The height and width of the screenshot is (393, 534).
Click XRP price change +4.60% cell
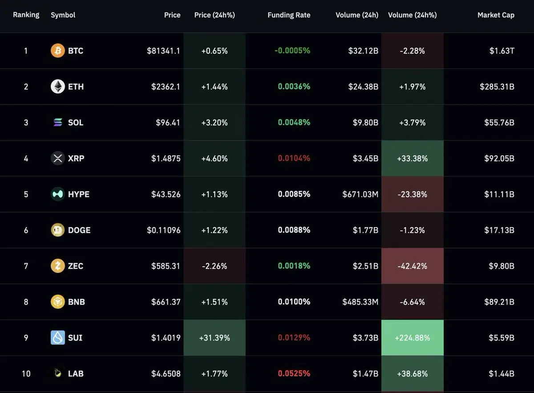214,158
